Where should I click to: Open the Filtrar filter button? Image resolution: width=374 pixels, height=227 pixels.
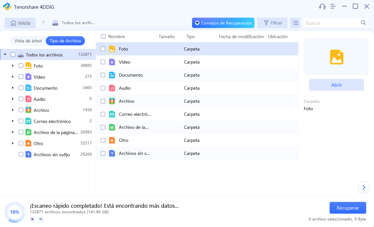pos(272,23)
